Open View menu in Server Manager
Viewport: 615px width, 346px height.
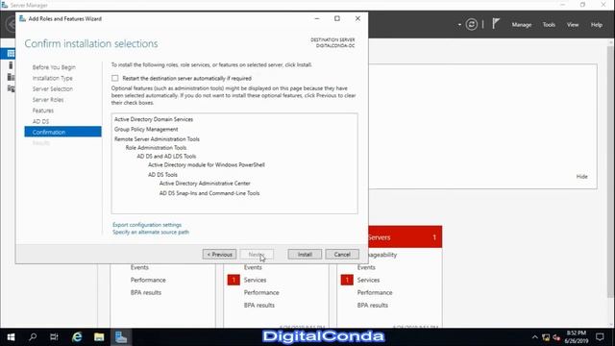tap(573, 24)
